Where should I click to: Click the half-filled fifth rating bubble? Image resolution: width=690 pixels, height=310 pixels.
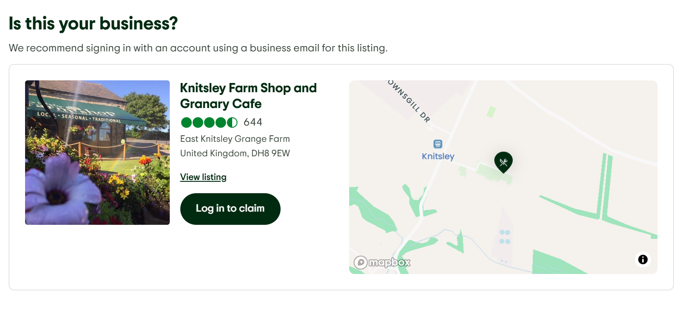click(x=231, y=122)
